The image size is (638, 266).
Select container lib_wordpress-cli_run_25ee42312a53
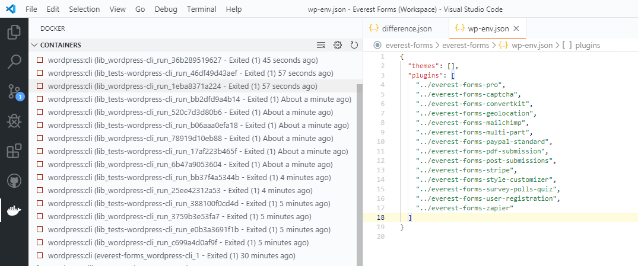(x=192, y=190)
